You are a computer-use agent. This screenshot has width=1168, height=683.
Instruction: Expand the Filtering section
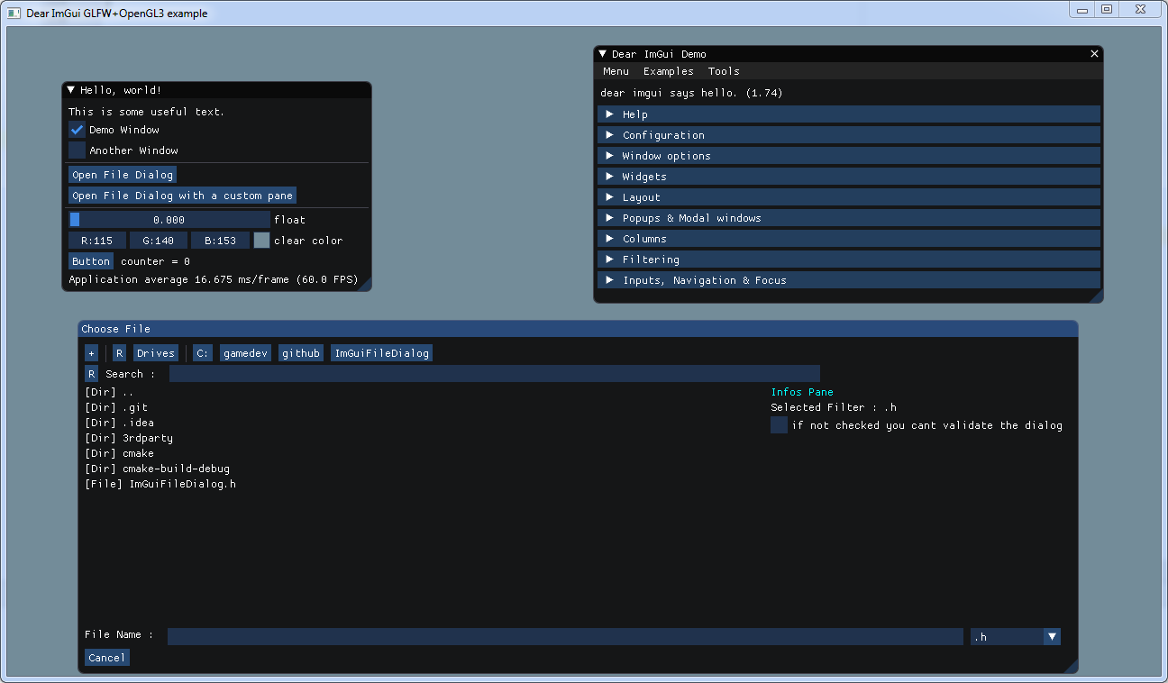849,260
